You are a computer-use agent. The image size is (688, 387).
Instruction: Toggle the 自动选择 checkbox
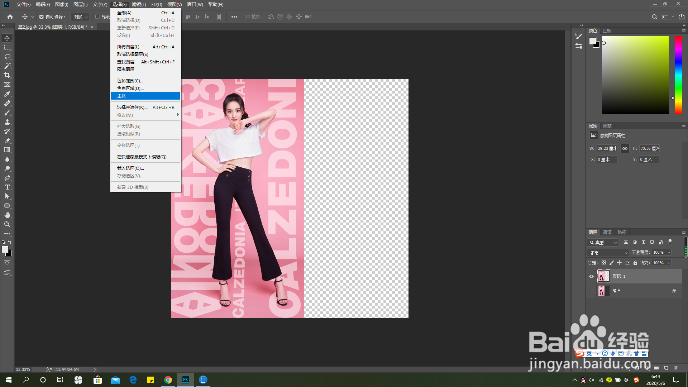point(42,17)
